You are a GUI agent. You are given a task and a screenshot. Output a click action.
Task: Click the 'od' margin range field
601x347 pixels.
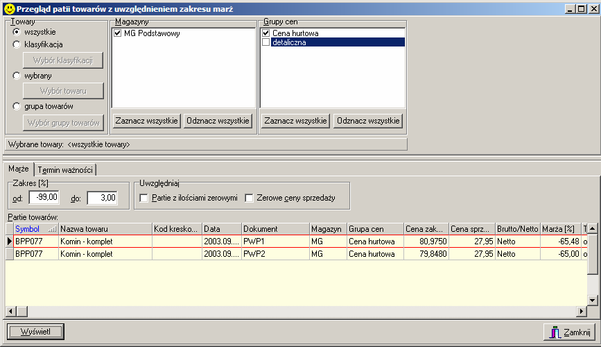tap(44, 197)
